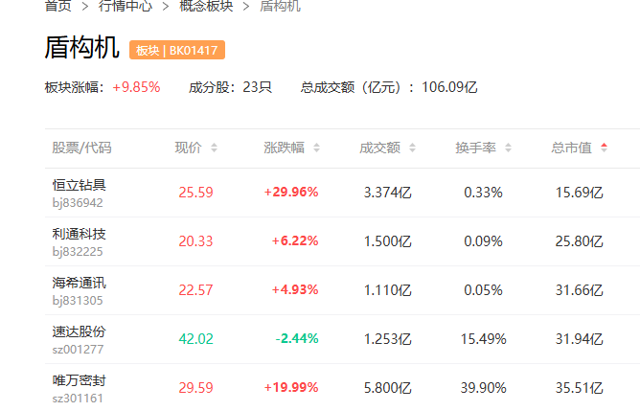This screenshot has height=411, width=640.
Task: Click turnover rate 0.09%
Action: [483, 241]
